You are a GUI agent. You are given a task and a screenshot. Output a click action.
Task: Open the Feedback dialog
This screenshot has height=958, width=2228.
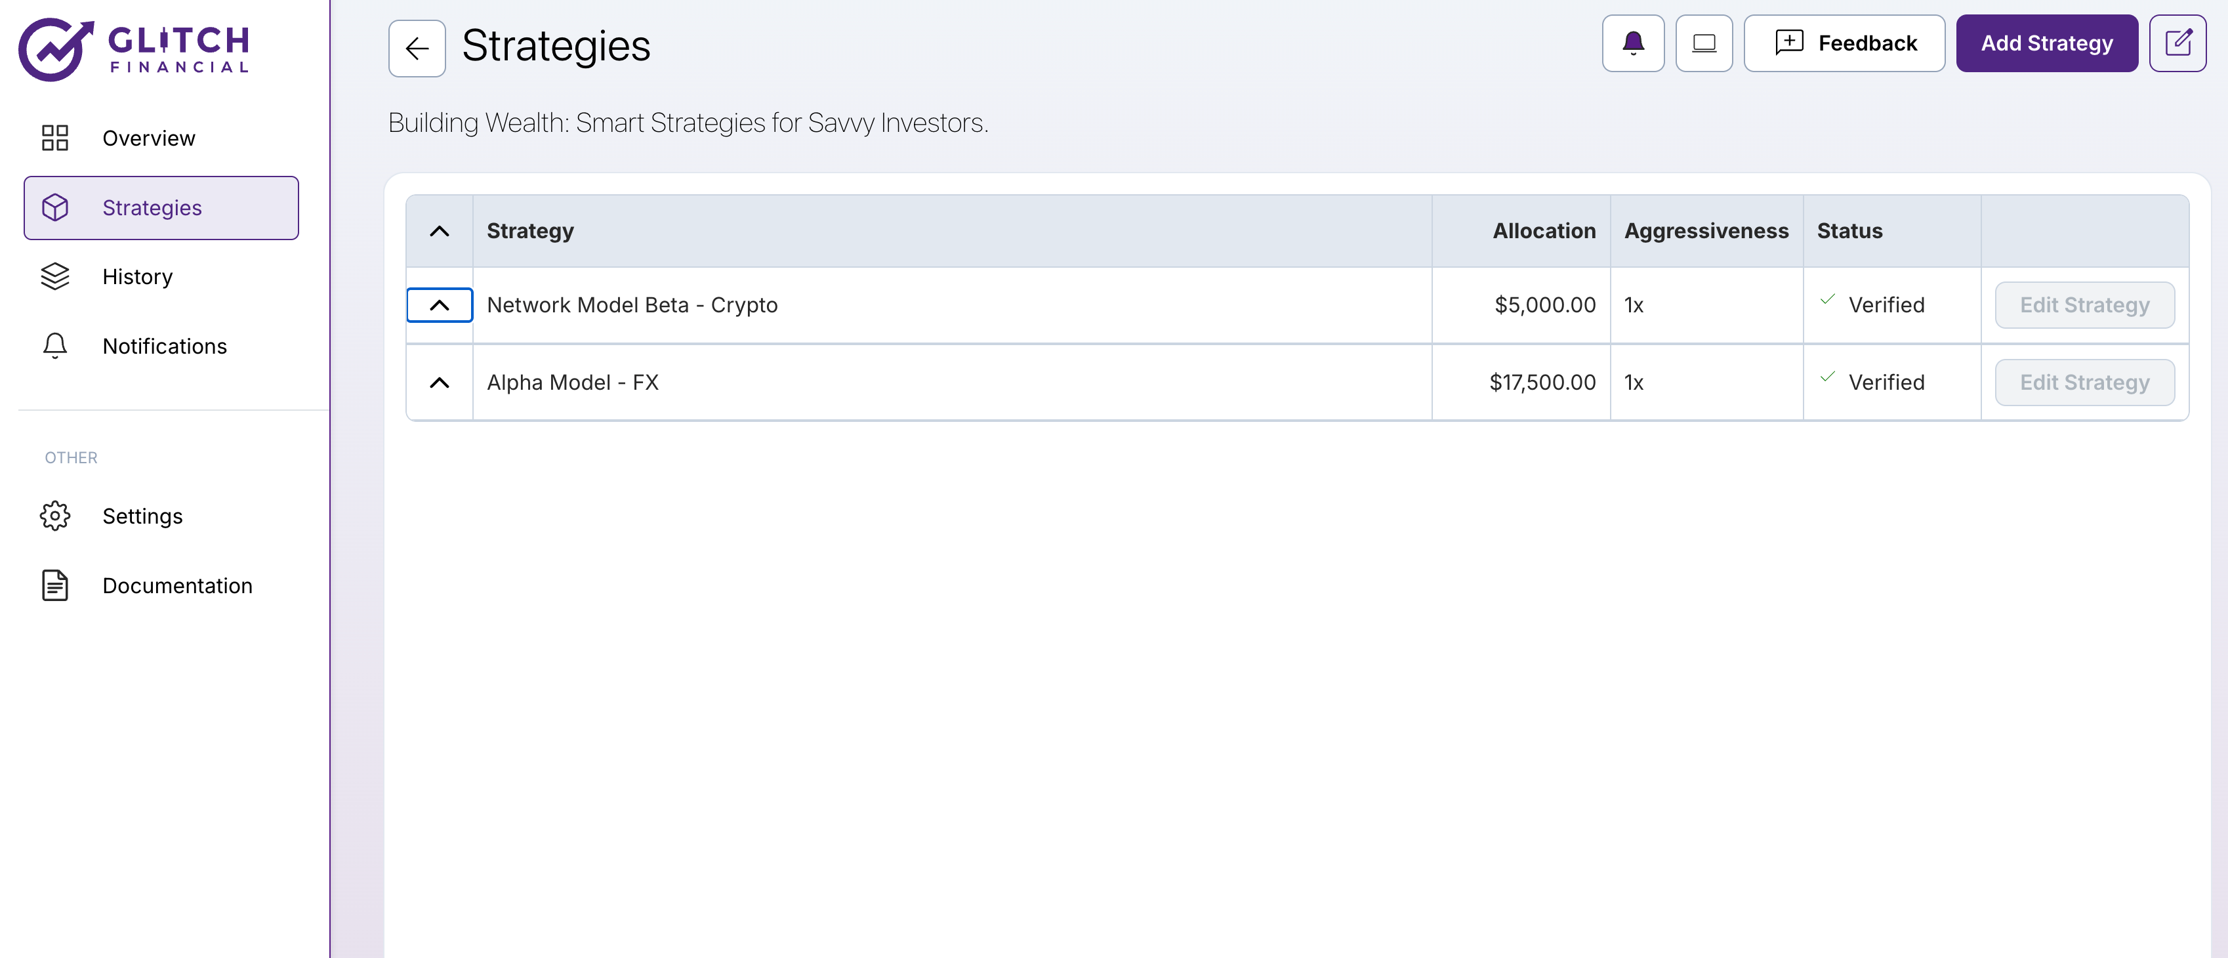[x=1844, y=43]
